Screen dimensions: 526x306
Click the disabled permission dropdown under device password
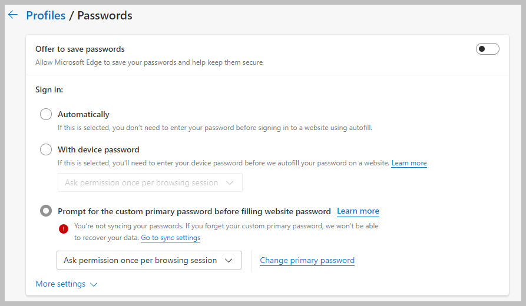tap(150, 183)
